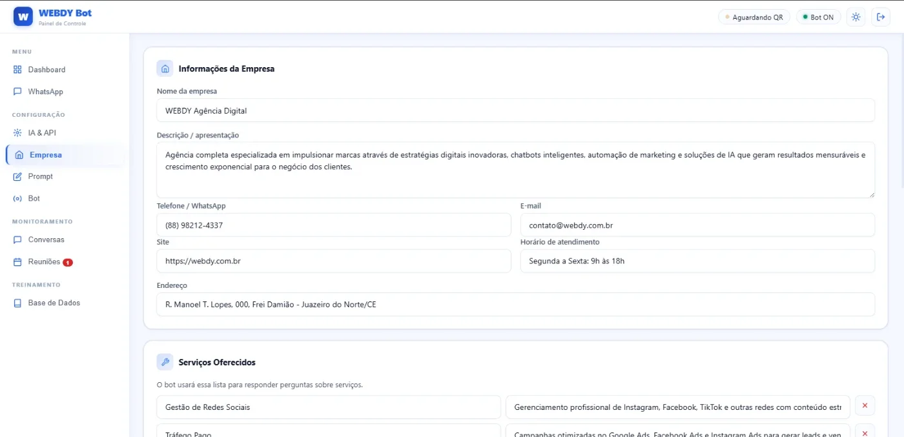
Task: Click the Serviços Oferecidos heading
Action: [x=217, y=363]
